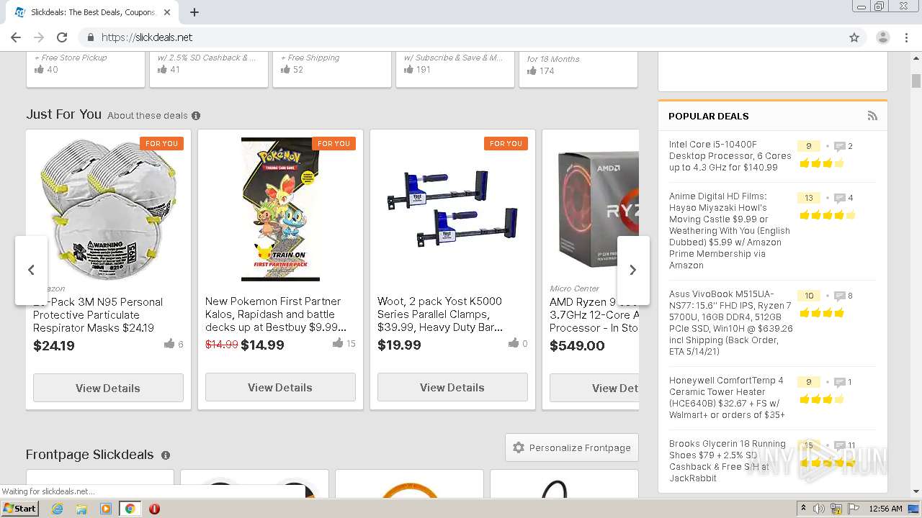
Task: Click system clock showing 12:56 AM
Action: (x=885, y=509)
